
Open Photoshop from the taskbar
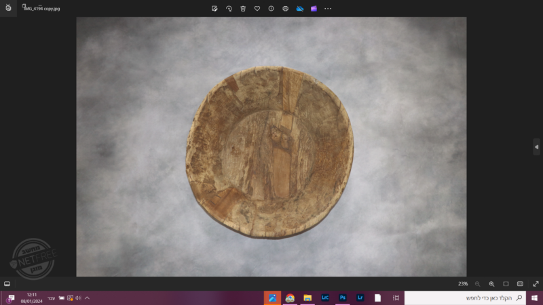[343, 298]
